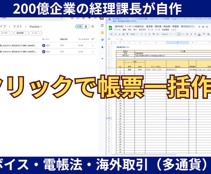The height and width of the screenshot is (174, 211).
Task: Sort Drive files by 更新日時 column
Action: click(x=64, y=39)
